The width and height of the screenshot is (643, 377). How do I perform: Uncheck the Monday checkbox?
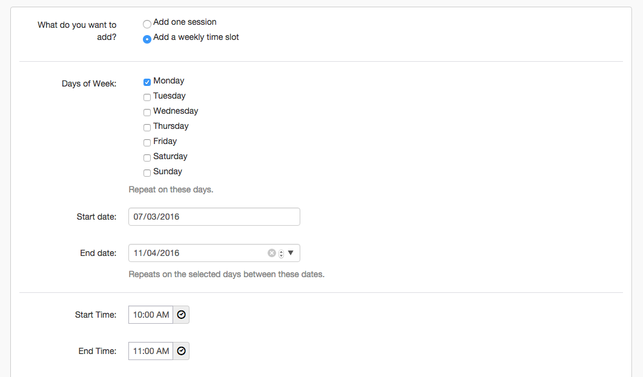pos(147,82)
